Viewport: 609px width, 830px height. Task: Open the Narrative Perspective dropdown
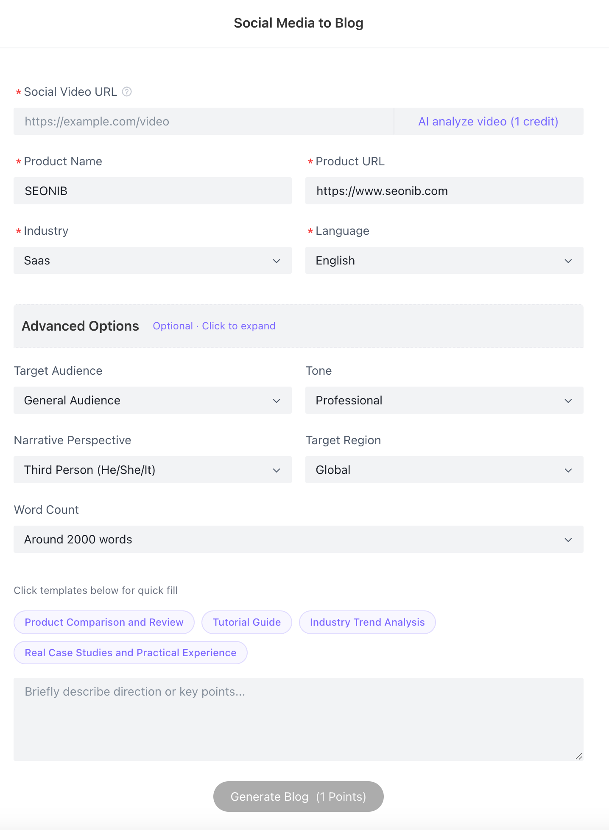tap(153, 470)
